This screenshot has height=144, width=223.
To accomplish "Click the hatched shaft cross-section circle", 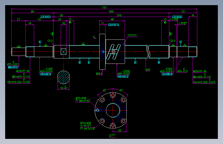I will [x=64, y=77].
